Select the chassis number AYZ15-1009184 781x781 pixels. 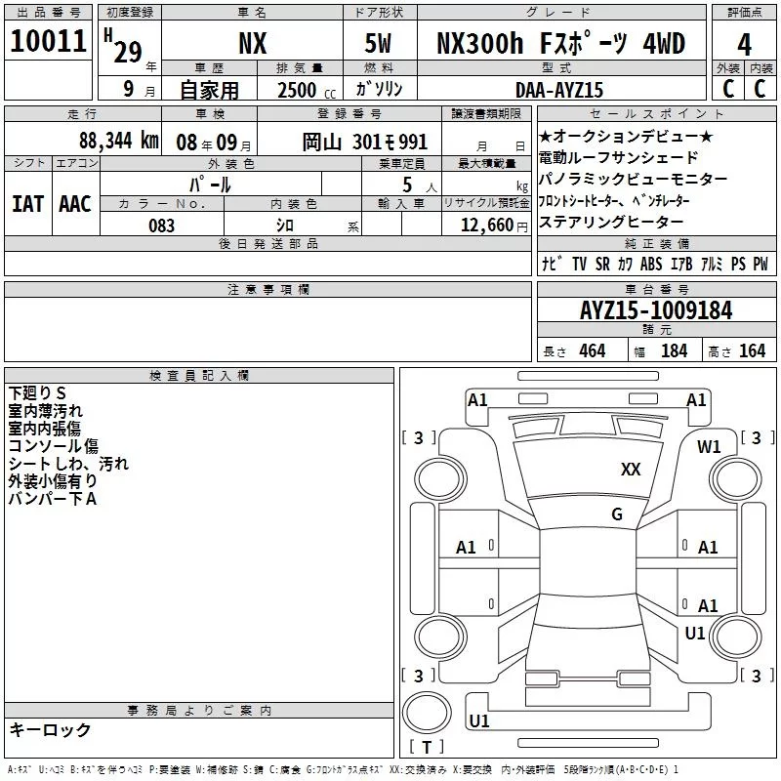[x=656, y=310]
